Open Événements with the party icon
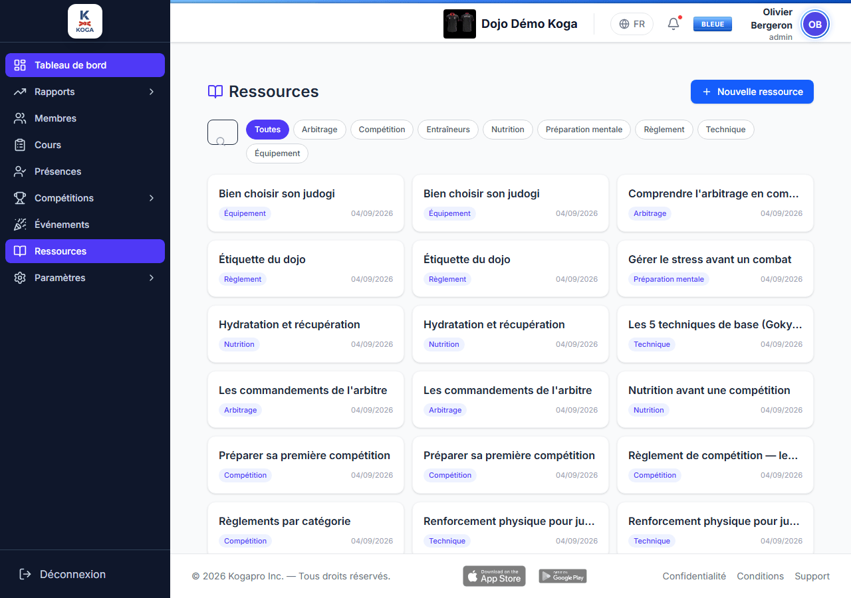This screenshot has width=851, height=598. click(x=20, y=225)
